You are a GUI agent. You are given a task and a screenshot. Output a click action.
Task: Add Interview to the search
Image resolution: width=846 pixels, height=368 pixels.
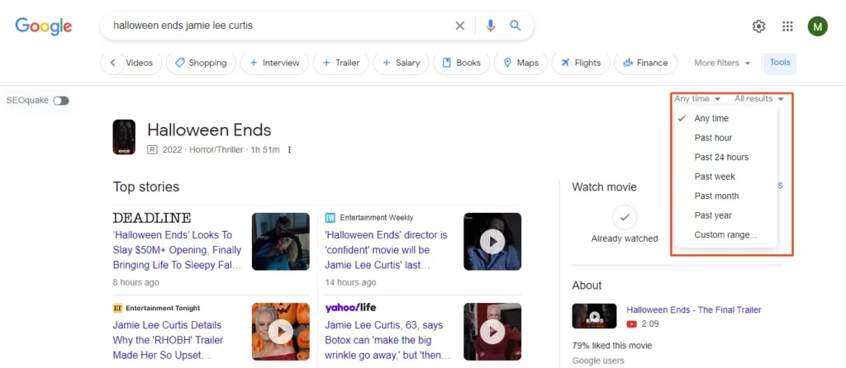(x=274, y=63)
